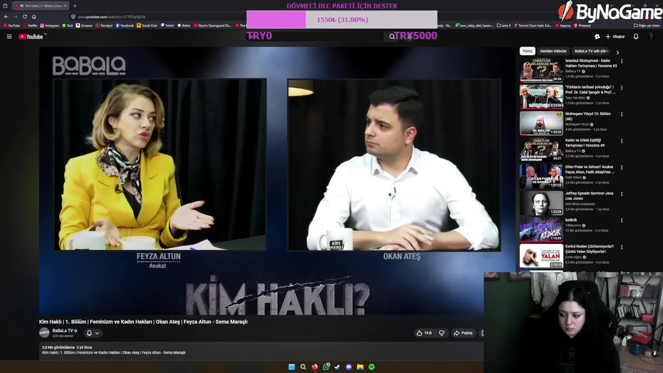Open the Skyrim Dawnguard DL bookmark
The image size is (663, 373).
(212, 25)
